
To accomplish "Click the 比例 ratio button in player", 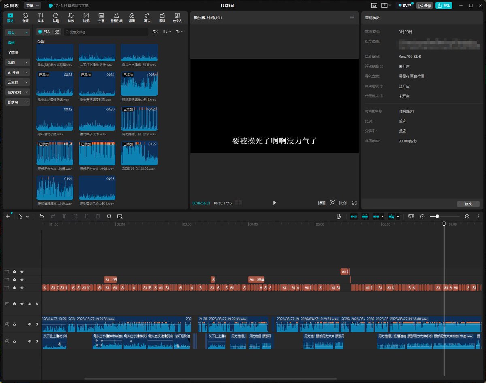I will 343,203.
